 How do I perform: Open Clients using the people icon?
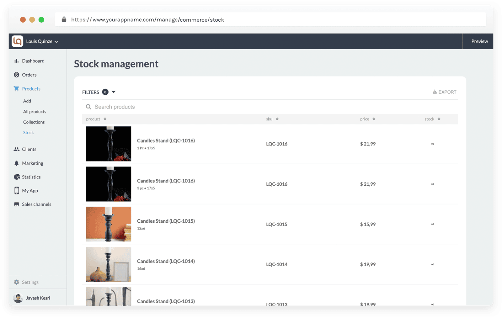click(x=17, y=149)
